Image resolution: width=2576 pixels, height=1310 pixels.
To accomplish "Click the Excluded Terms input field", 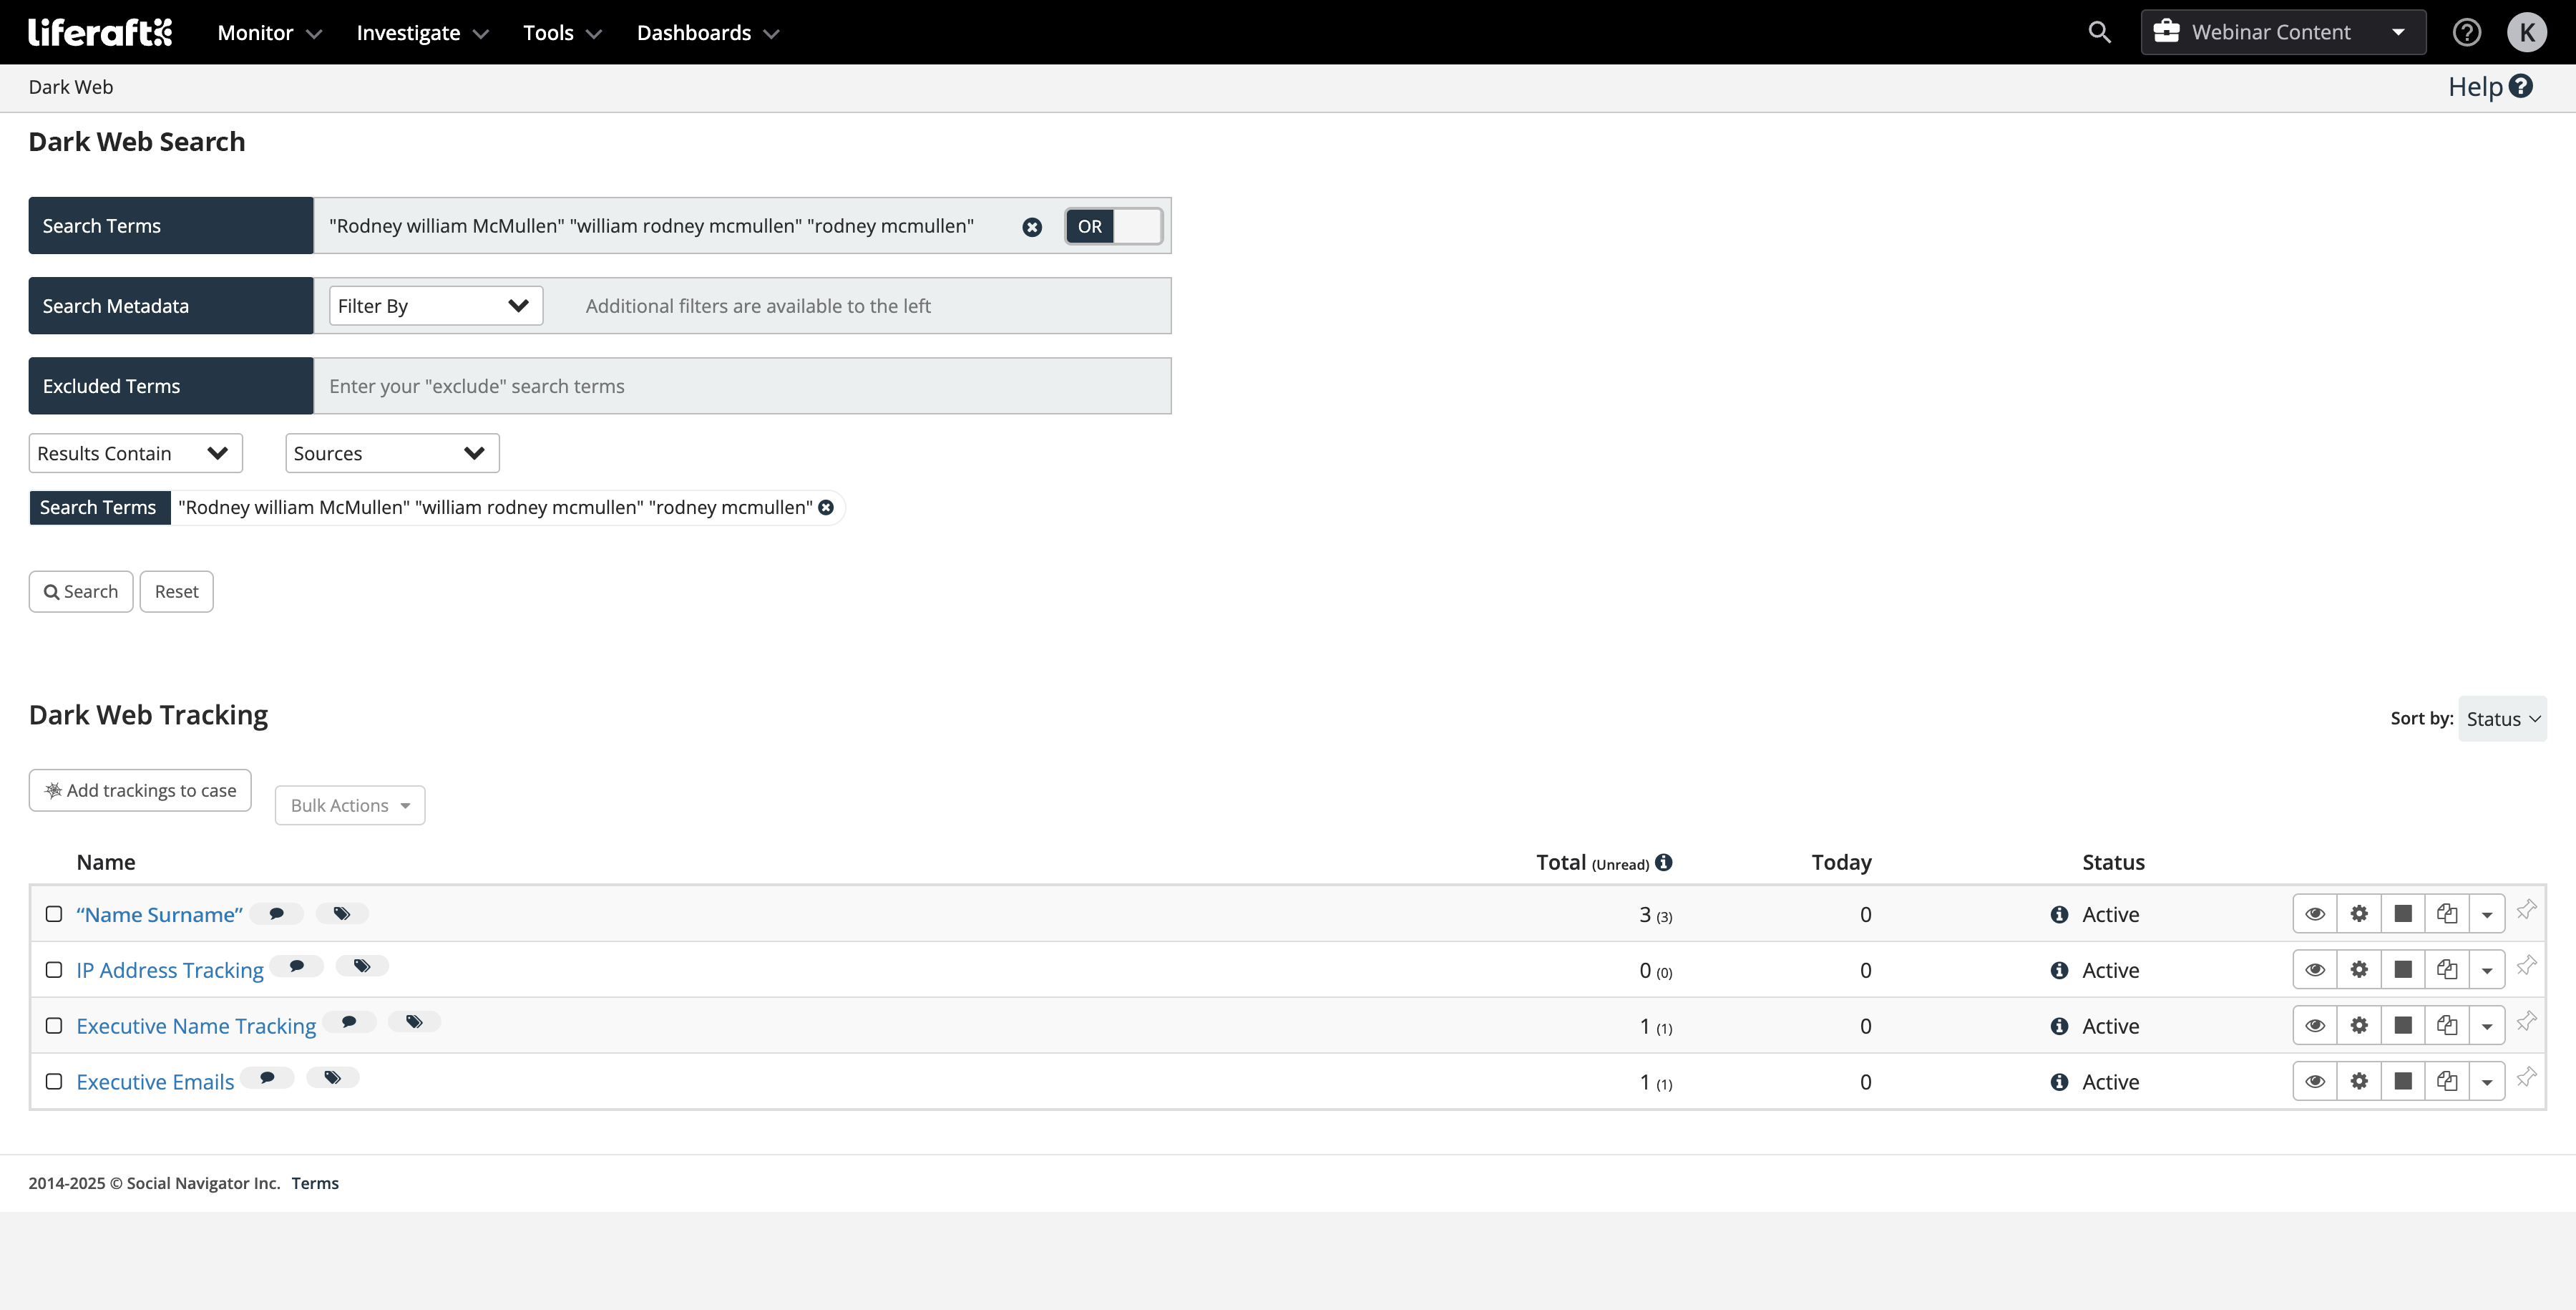I will click(741, 387).
